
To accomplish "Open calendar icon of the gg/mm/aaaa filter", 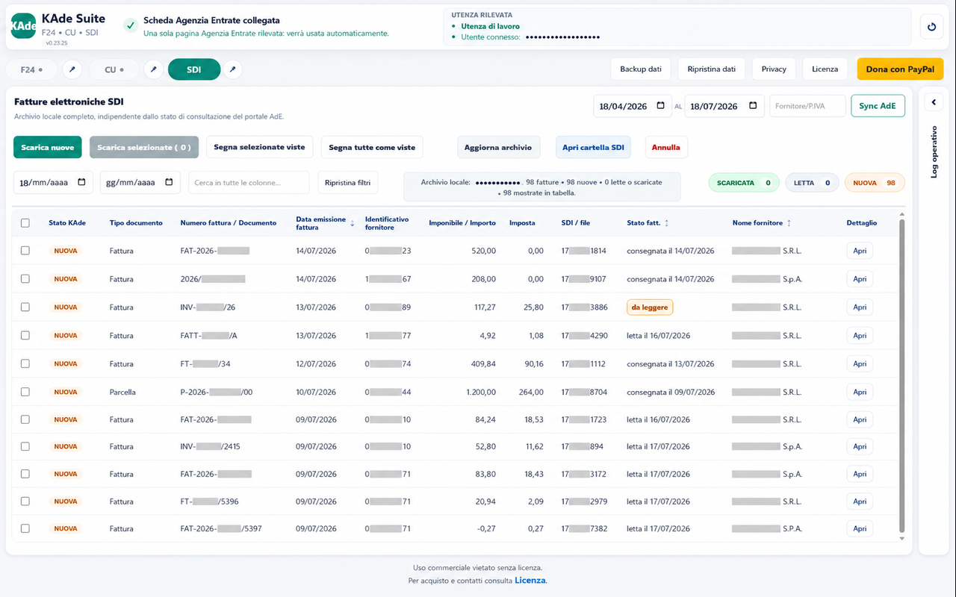I will point(169,182).
